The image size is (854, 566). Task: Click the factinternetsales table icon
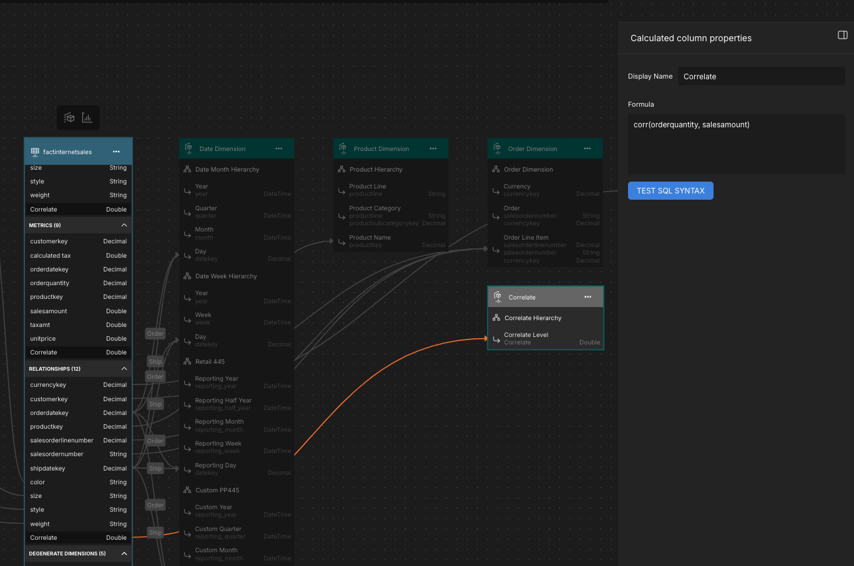point(35,152)
